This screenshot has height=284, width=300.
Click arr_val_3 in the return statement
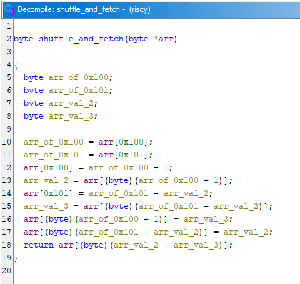(x=196, y=245)
